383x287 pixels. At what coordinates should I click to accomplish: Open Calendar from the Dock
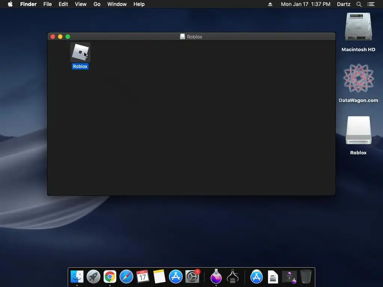pyautogui.click(x=143, y=277)
